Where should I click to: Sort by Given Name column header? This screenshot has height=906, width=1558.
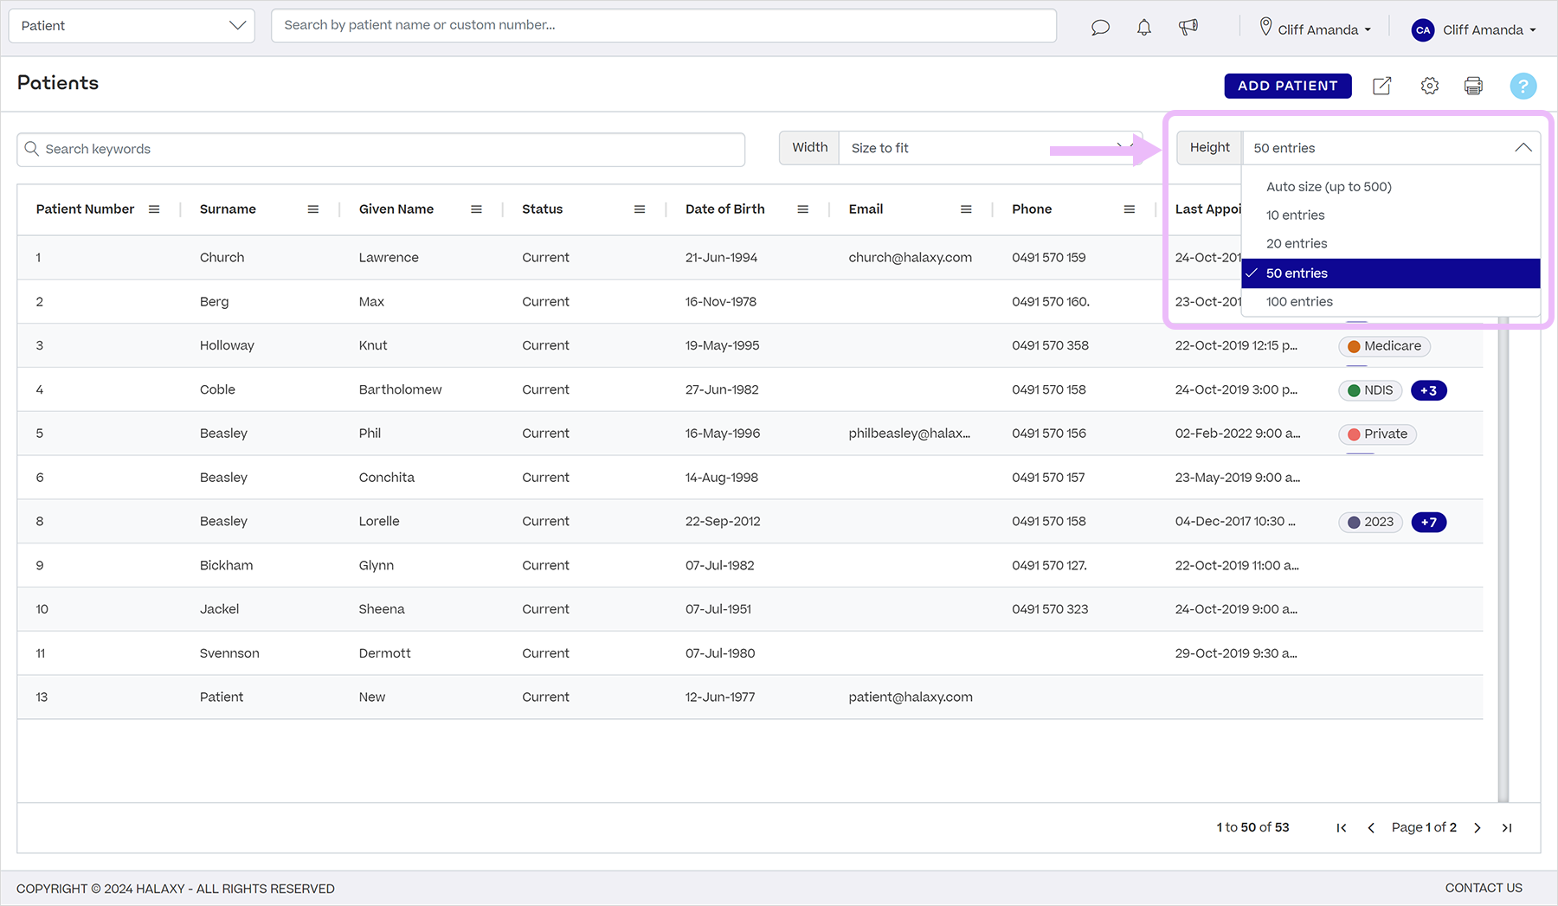[396, 209]
